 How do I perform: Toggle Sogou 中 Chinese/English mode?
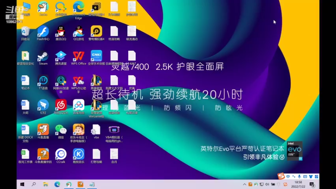click(x=288, y=176)
